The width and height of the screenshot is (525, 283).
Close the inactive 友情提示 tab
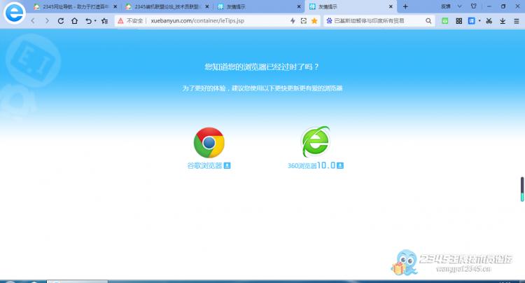pyautogui.click(x=299, y=7)
